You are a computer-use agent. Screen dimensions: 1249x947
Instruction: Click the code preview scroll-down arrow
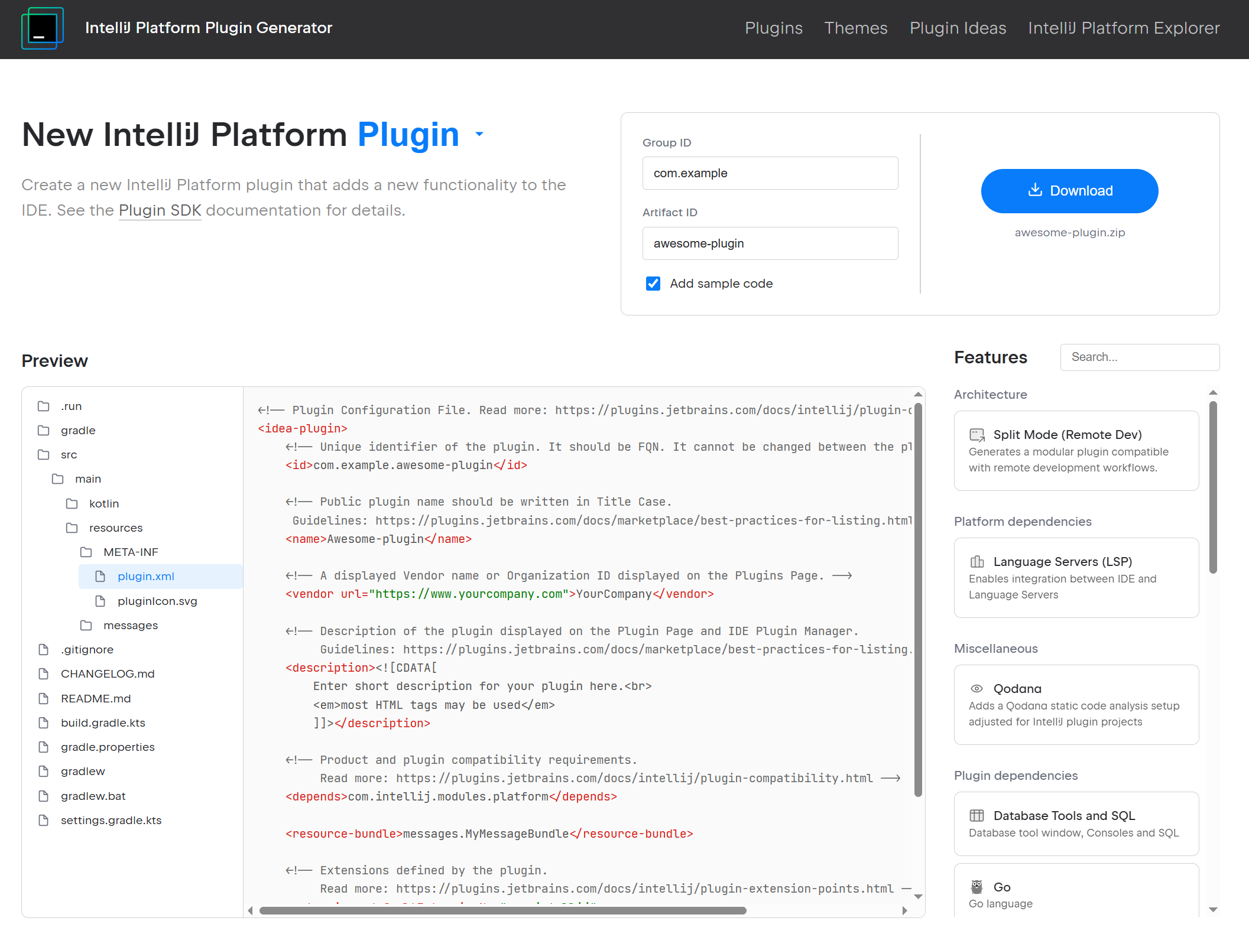[918, 897]
